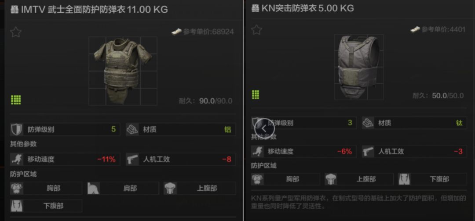Screen dimensions: 475x221
Task: Toggle favorite star on IMTV armor panel
Action: pyautogui.click(x=15, y=32)
